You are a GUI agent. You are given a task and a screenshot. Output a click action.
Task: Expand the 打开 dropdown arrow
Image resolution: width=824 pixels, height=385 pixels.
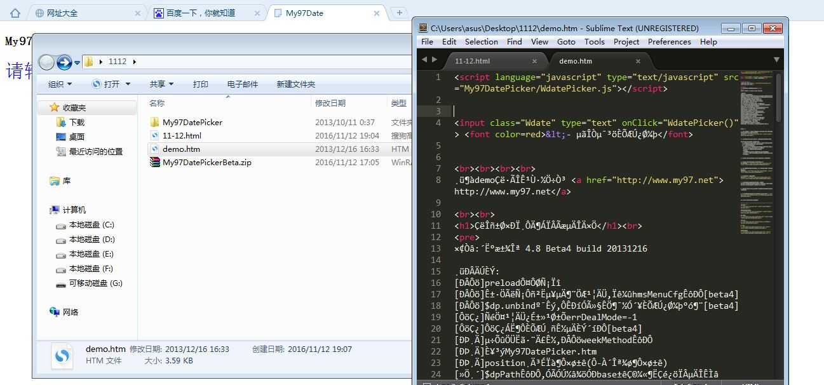tap(128, 84)
